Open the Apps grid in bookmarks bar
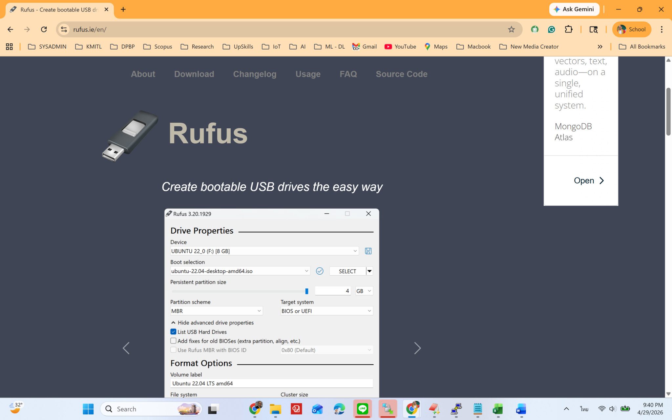Viewport: 672px width, 420px height. pos(9,47)
